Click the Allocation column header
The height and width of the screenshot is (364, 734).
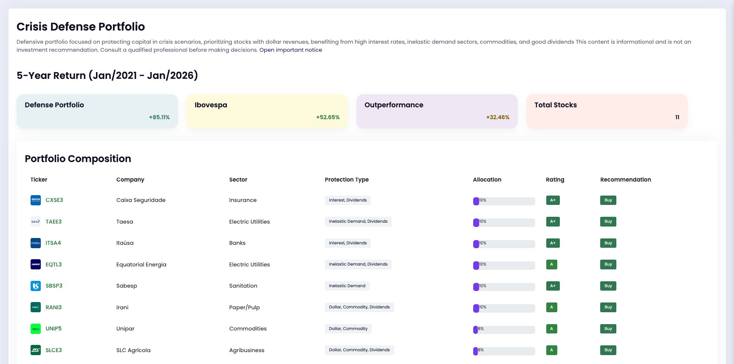(487, 180)
